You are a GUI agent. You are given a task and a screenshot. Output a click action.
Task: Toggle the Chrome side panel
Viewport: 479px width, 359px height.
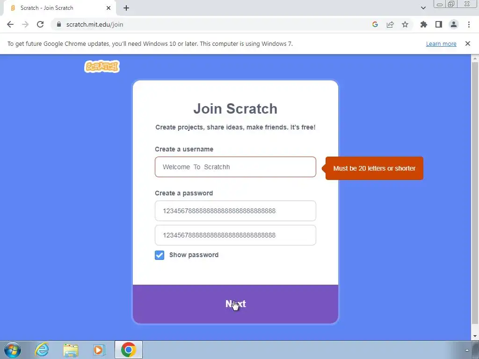coord(439,24)
